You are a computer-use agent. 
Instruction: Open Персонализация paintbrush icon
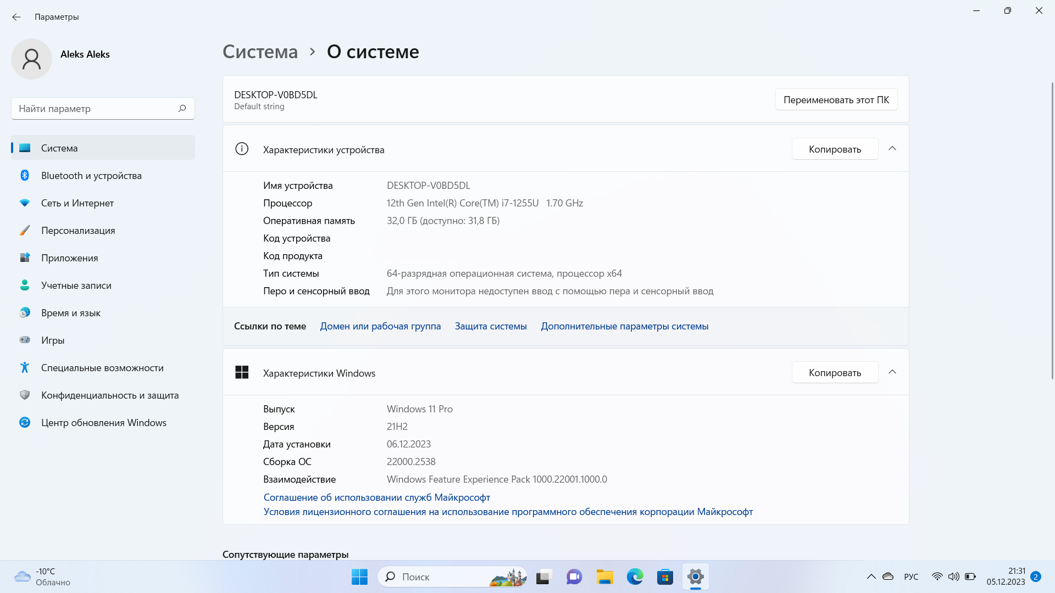click(x=25, y=230)
